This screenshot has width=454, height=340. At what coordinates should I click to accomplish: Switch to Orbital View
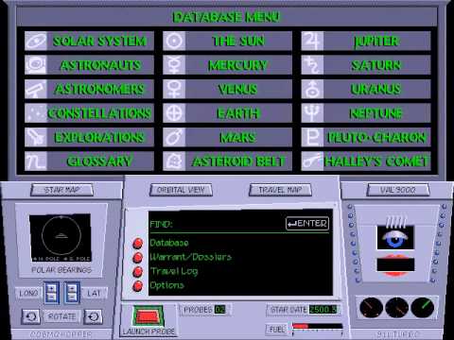pos(181,190)
